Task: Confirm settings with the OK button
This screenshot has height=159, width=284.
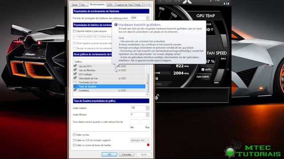Action: [x=109, y=155]
